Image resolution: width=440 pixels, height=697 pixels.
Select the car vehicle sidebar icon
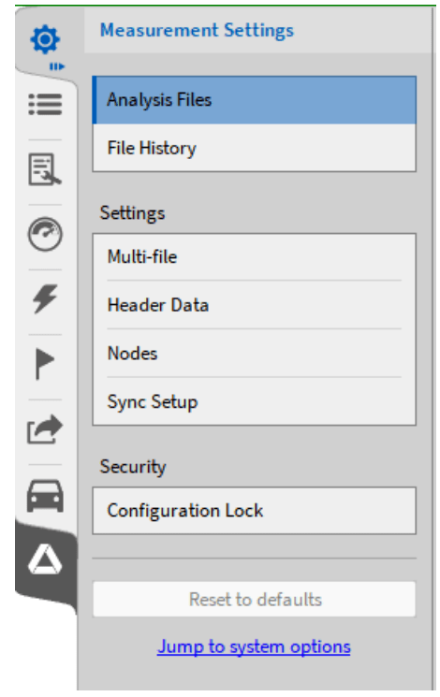(x=45, y=496)
